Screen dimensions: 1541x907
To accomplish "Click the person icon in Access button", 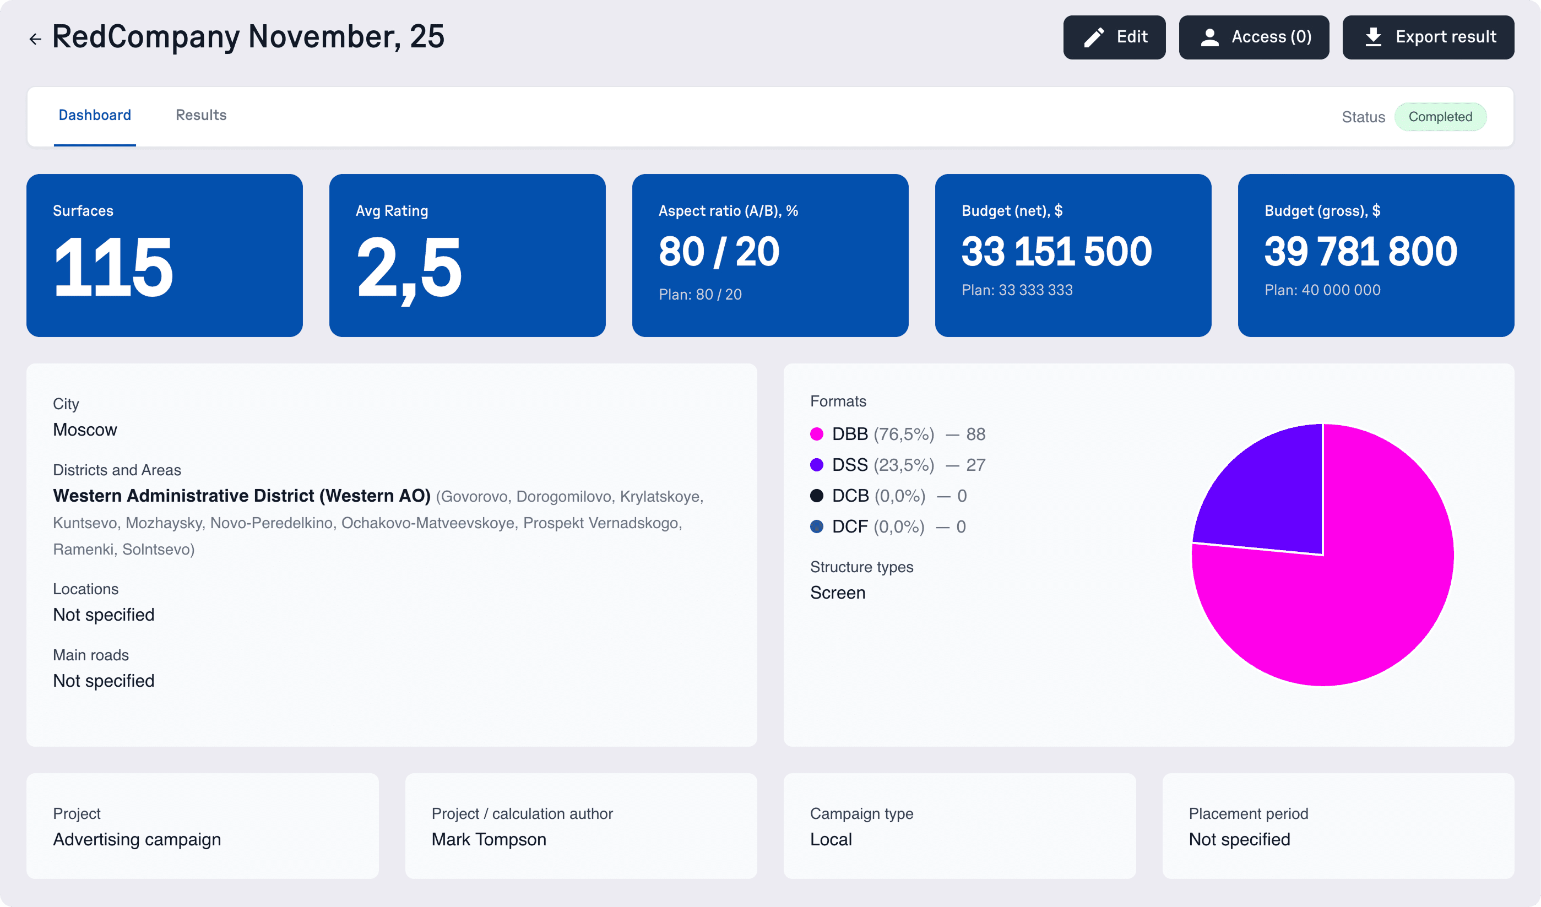I will pos(1209,37).
